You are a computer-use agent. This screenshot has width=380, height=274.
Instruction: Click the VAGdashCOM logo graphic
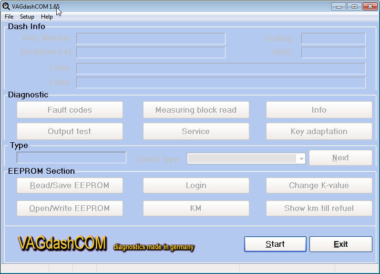pyautogui.click(x=62, y=243)
